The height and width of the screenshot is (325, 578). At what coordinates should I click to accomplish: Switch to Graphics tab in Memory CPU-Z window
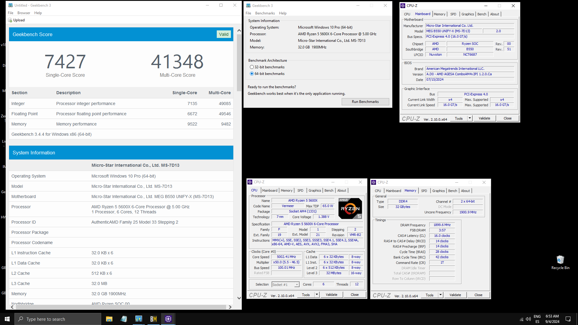439,191
